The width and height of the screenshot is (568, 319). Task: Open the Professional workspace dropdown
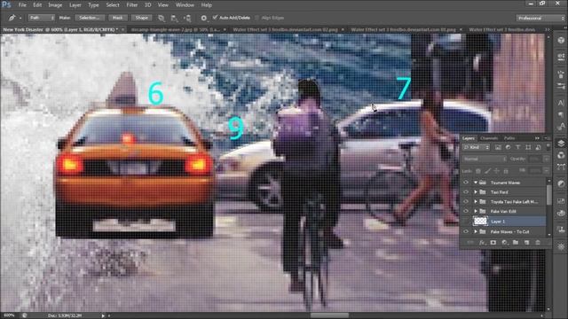coord(540,18)
